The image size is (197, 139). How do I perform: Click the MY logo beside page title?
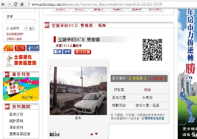coord(47,25)
